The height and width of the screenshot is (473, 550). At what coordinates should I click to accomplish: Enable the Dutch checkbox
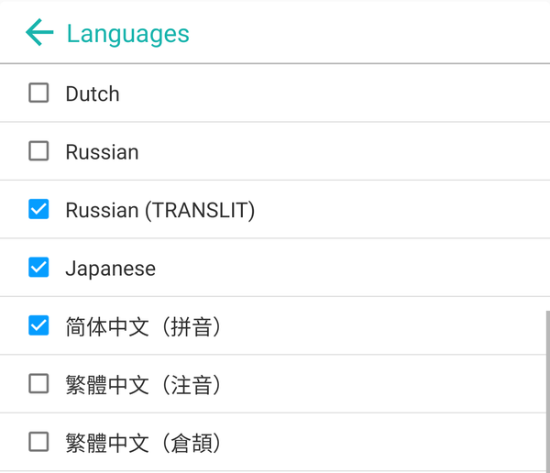pos(38,93)
